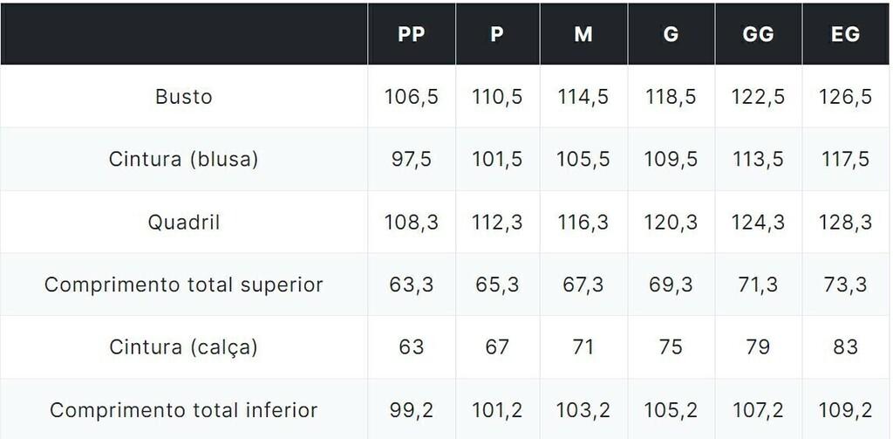Select the 65,3 cell under P

(x=497, y=285)
